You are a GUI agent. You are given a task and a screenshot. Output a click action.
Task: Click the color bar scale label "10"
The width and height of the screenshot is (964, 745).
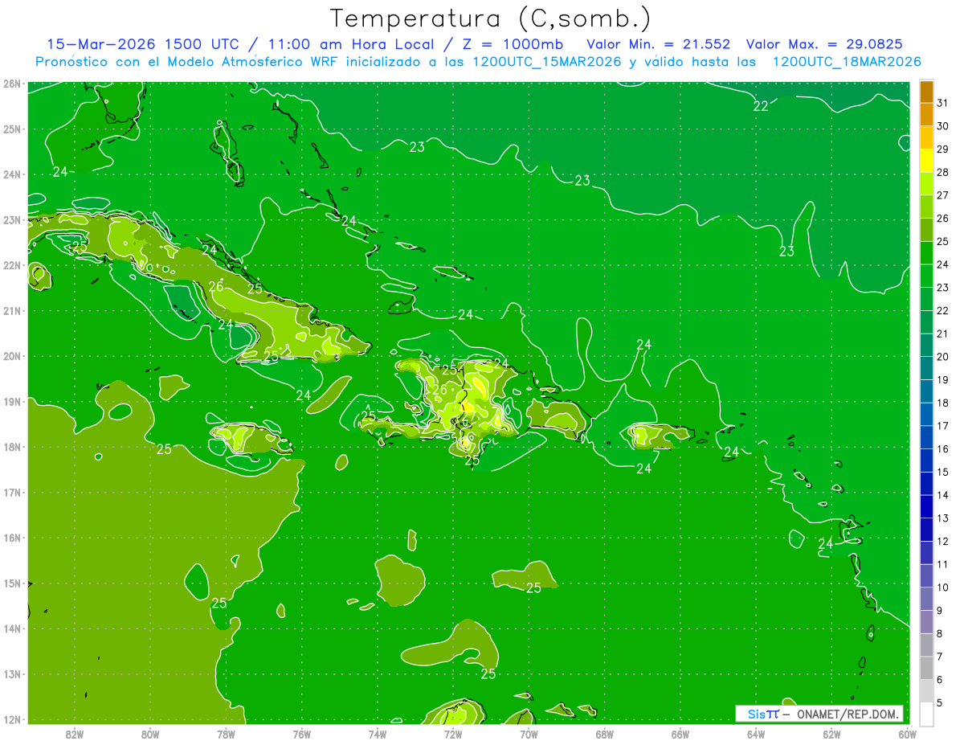(942, 587)
